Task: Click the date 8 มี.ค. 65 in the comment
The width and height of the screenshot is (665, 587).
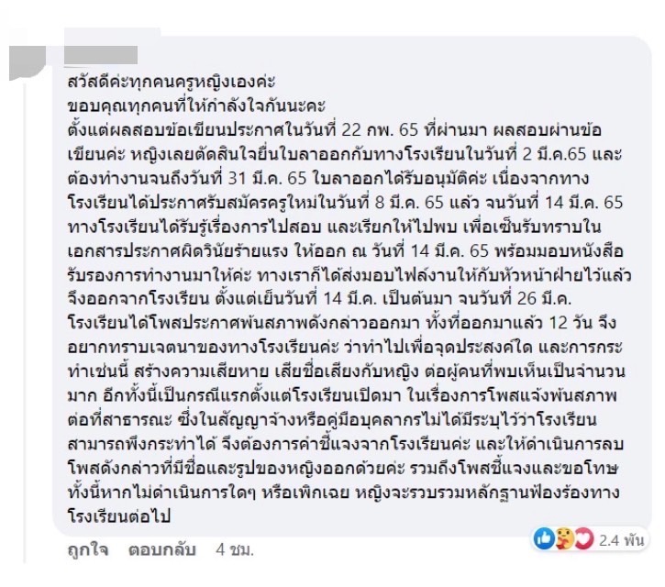Action: [410, 202]
